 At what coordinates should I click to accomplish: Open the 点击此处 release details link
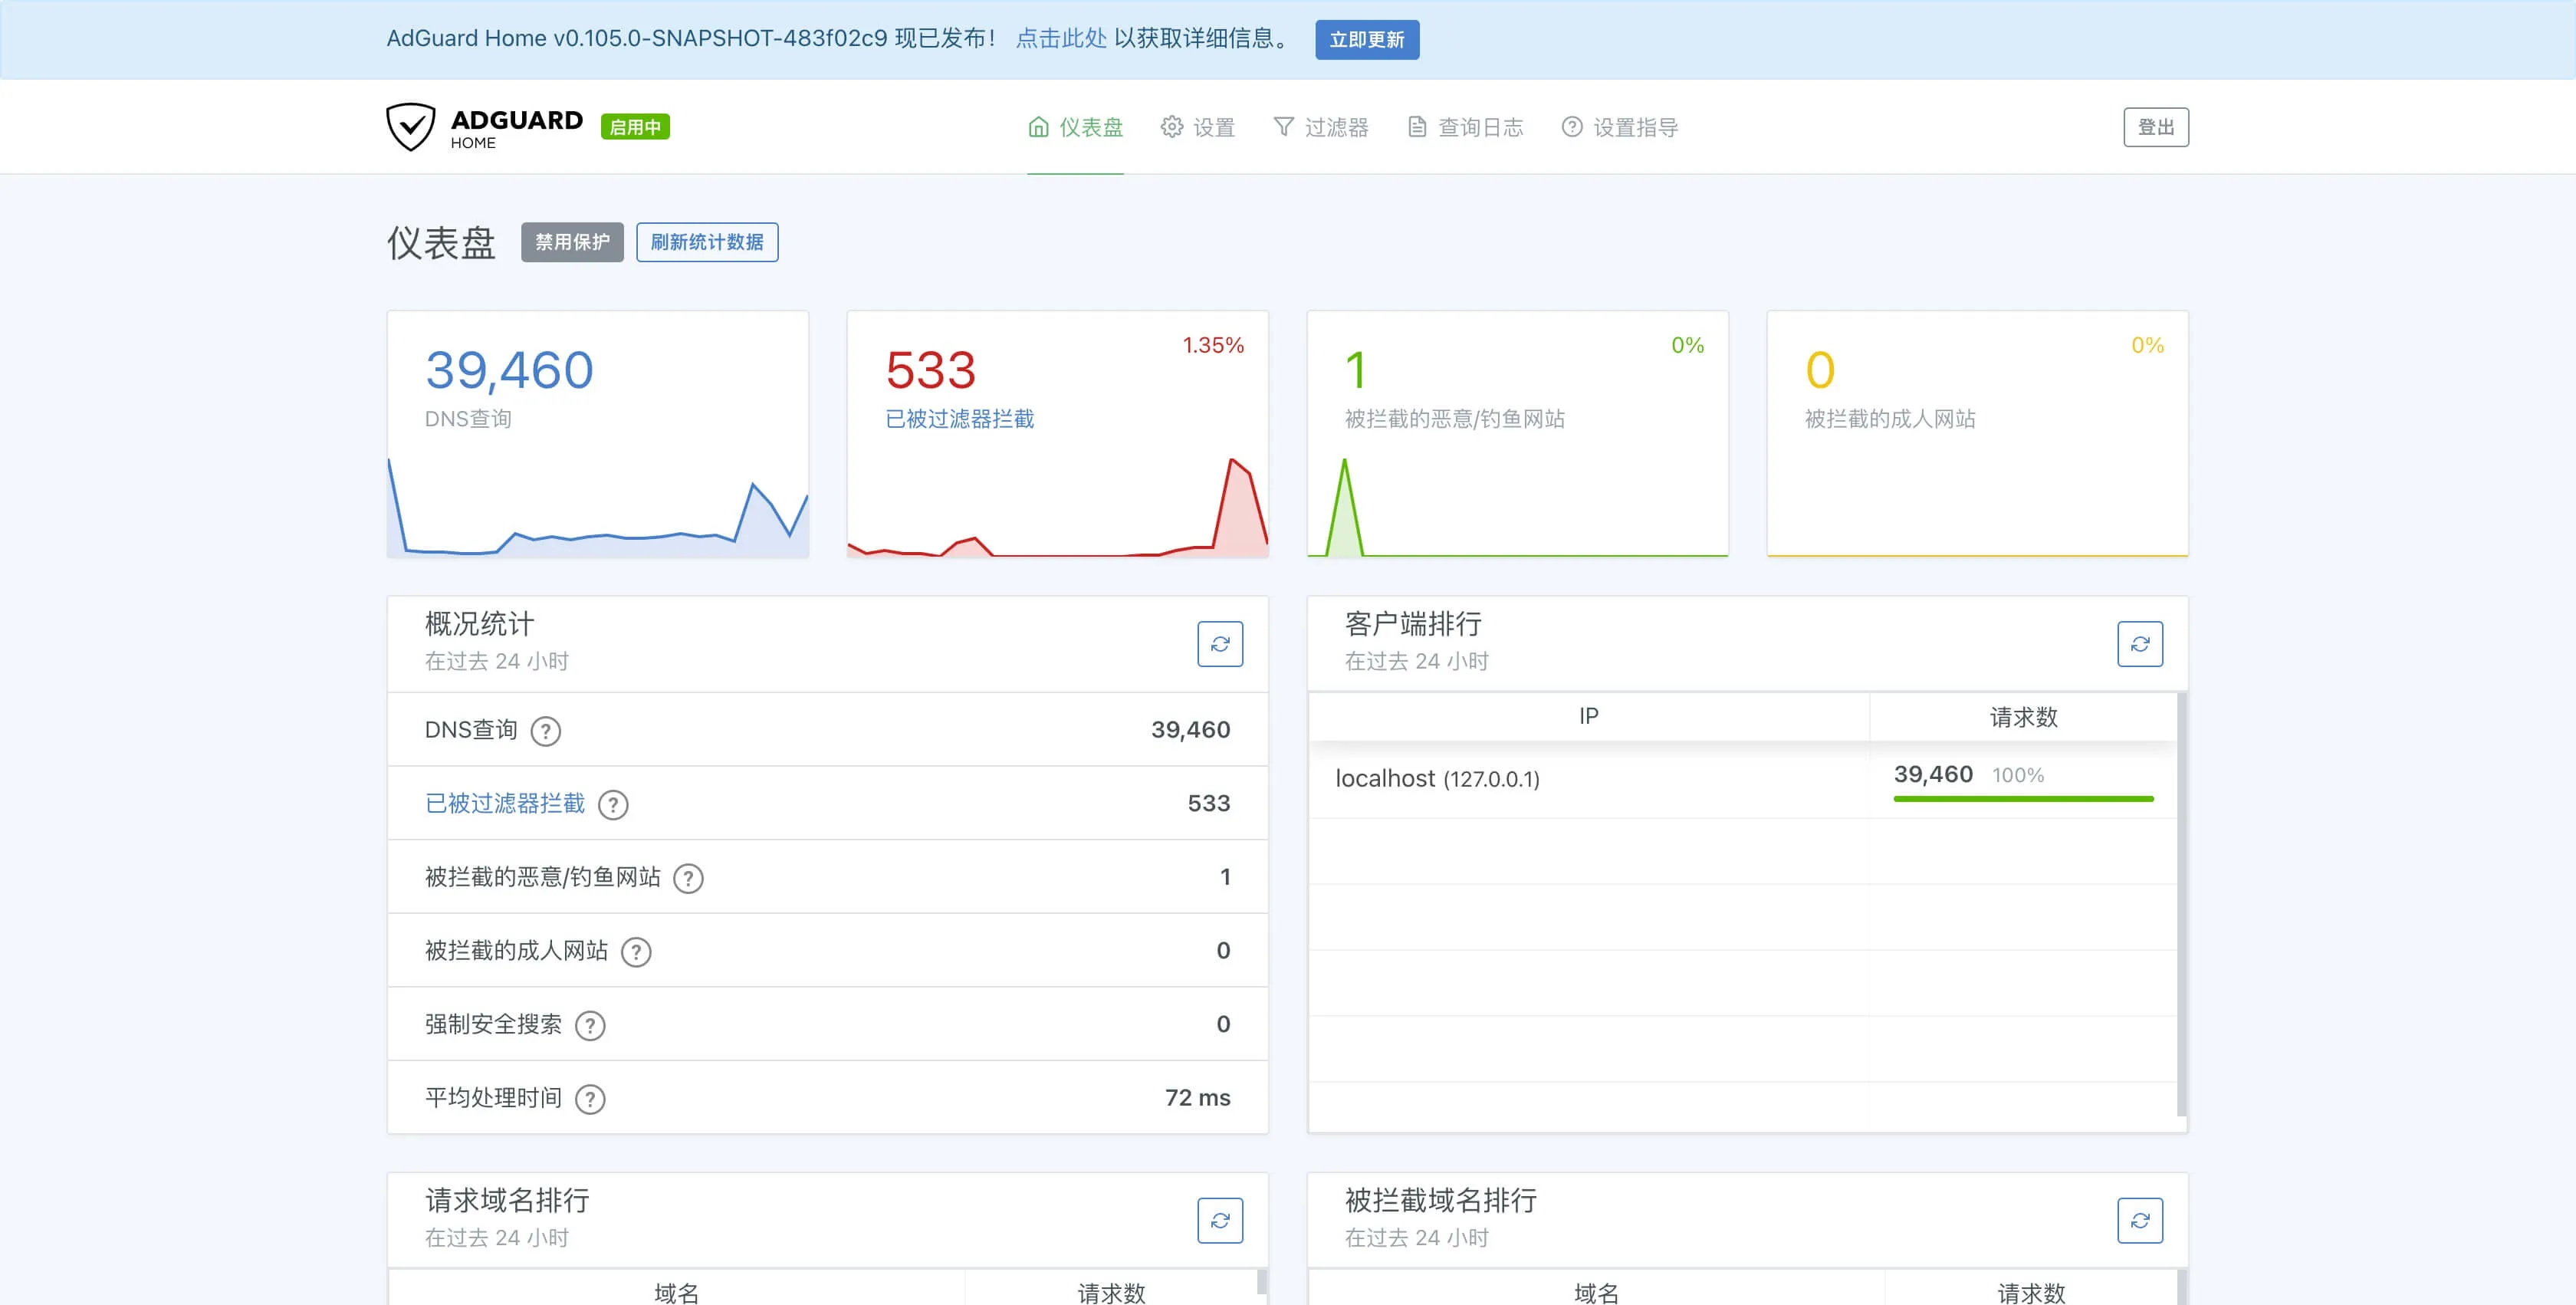click(x=1061, y=38)
